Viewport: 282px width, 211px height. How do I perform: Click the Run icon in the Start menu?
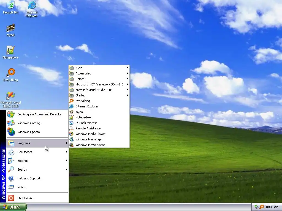tap(11, 187)
